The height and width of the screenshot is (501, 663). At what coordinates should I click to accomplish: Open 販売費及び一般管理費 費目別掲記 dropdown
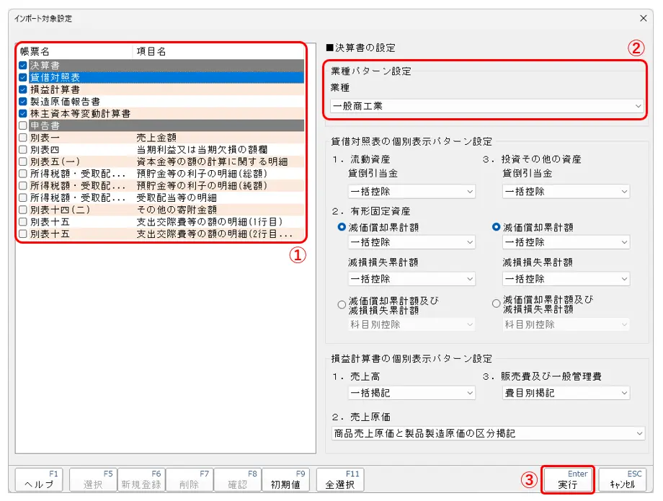point(566,393)
